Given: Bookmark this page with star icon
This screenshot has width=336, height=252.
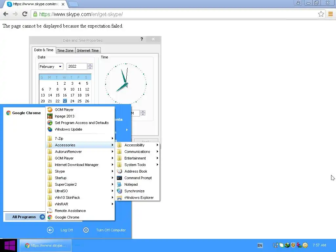Looking at the screenshot, I should click(321, 14).
